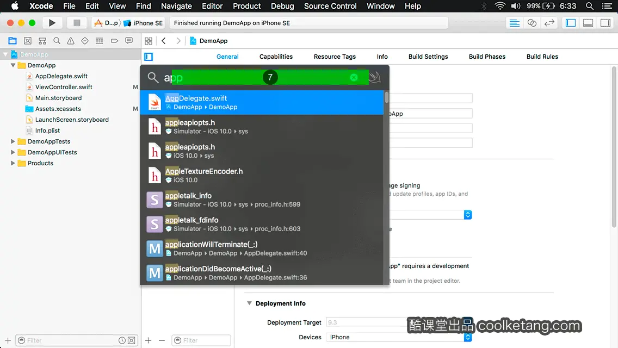The width and height of the screenshot is (618, 348).
Task: Add a file with navigator plus button
Action: click(x=8, y=340)
